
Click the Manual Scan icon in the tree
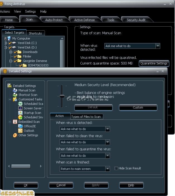pyautogui.click(x=15, y=90)
